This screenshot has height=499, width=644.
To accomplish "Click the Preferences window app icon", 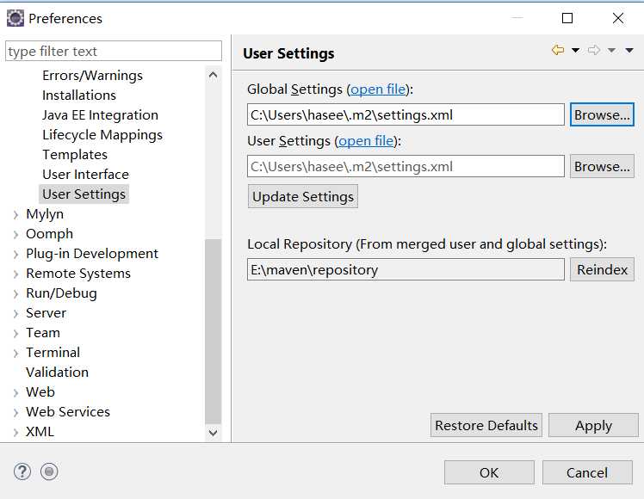I will [x=15, y=18].
